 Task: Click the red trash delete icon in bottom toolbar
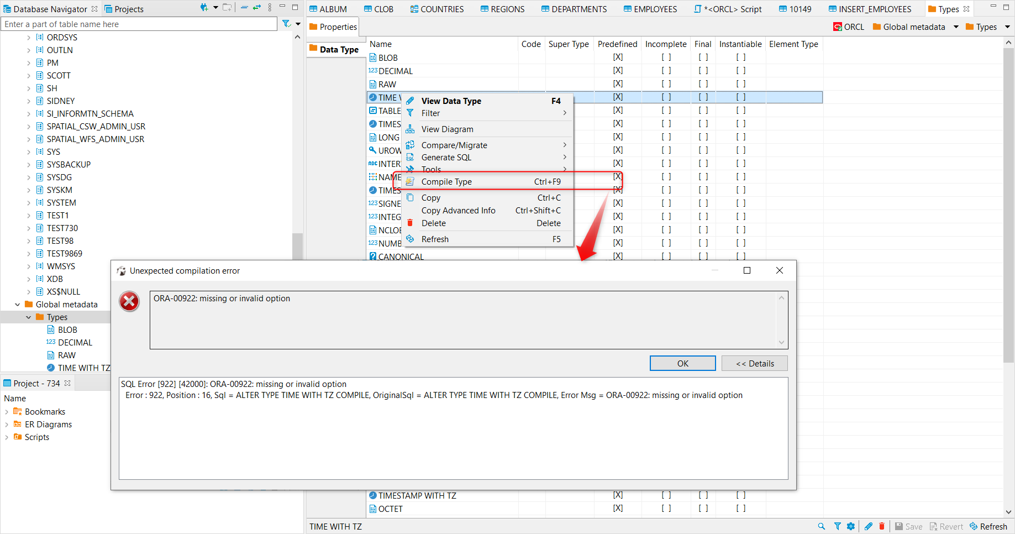(x=882, y=526)
